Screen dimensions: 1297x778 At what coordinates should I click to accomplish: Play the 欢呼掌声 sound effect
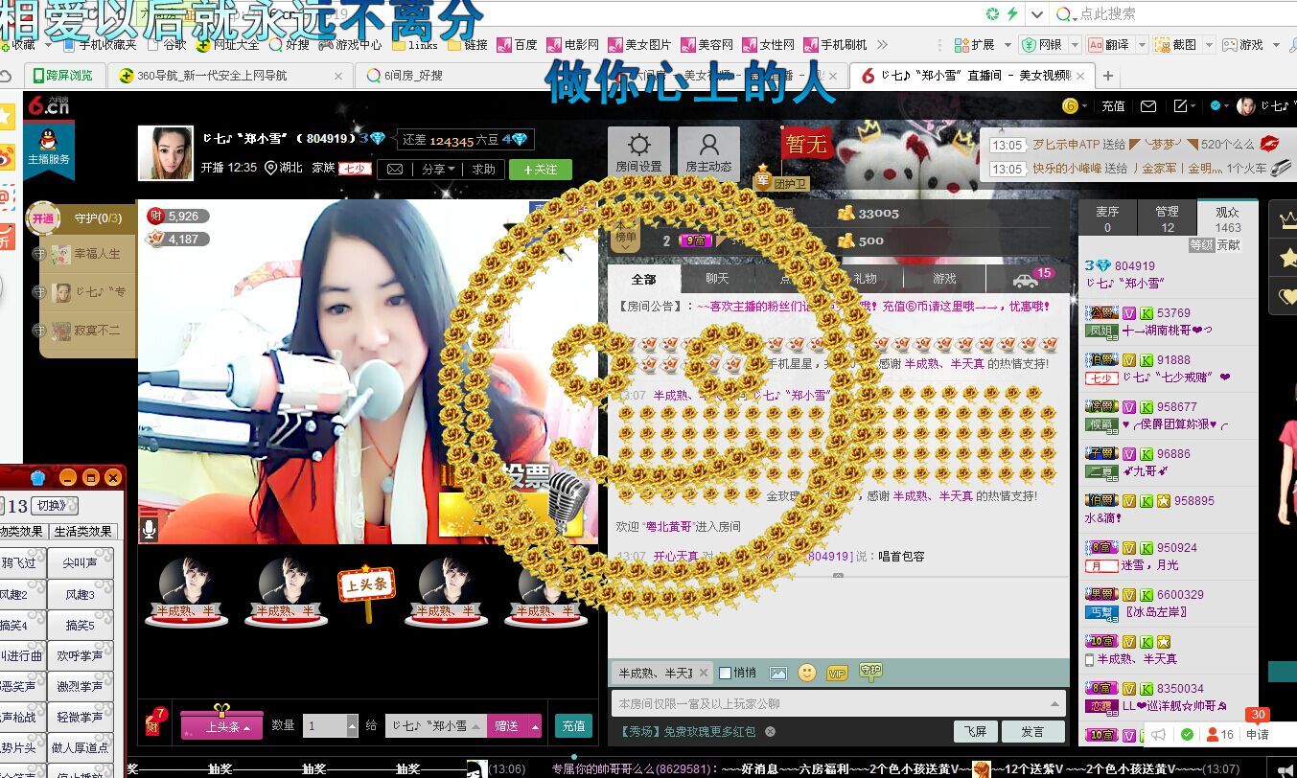point(81,656)
